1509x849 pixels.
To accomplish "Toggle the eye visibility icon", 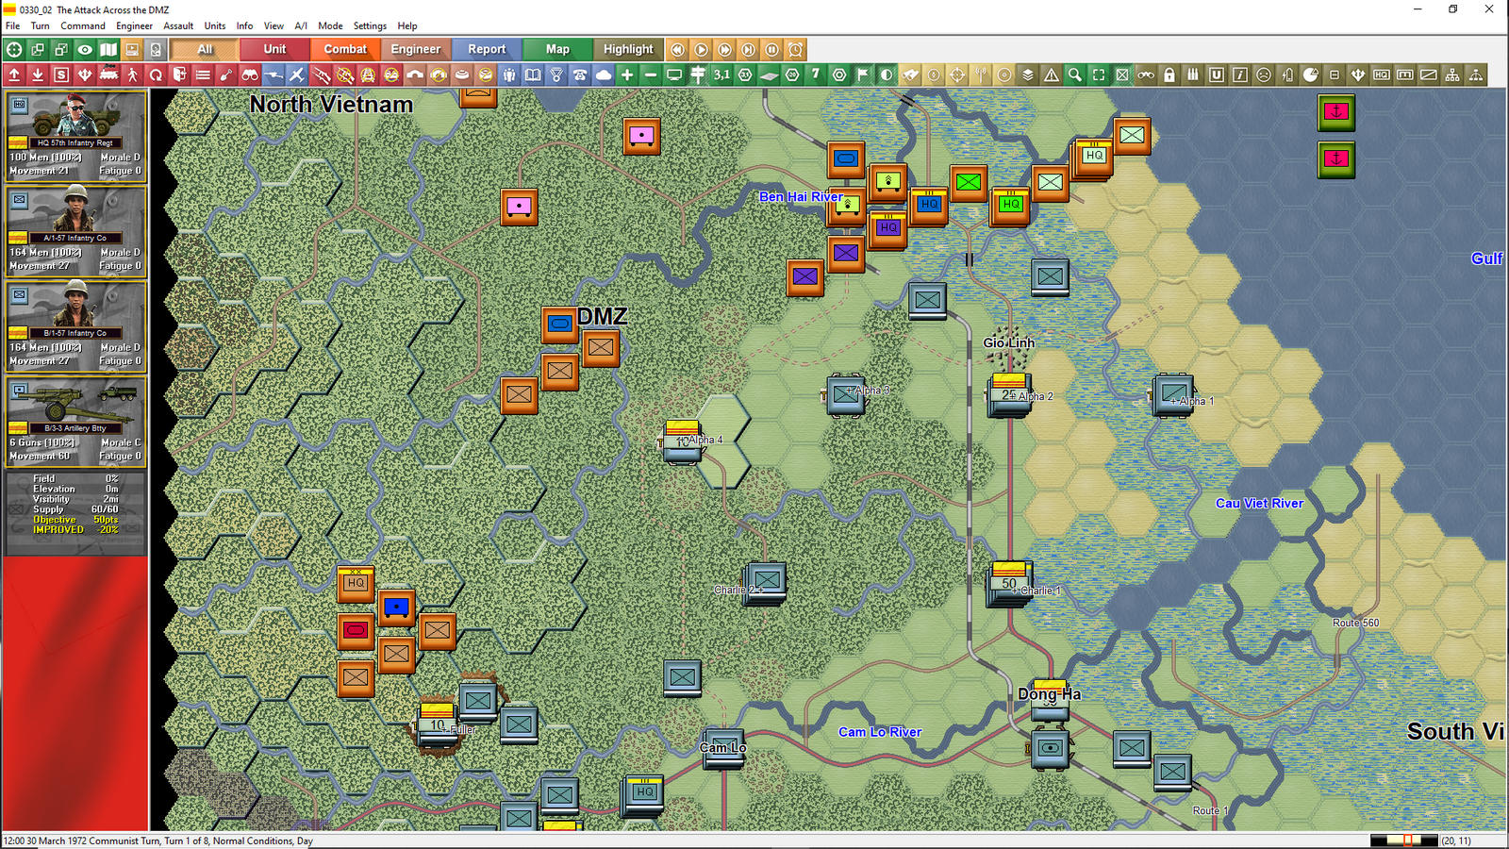I will [85, 49].
